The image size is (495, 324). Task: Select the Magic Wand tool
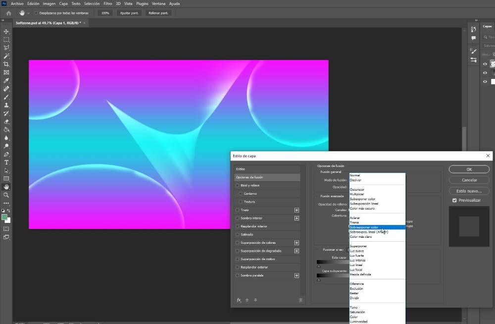[x=6, y=56]
